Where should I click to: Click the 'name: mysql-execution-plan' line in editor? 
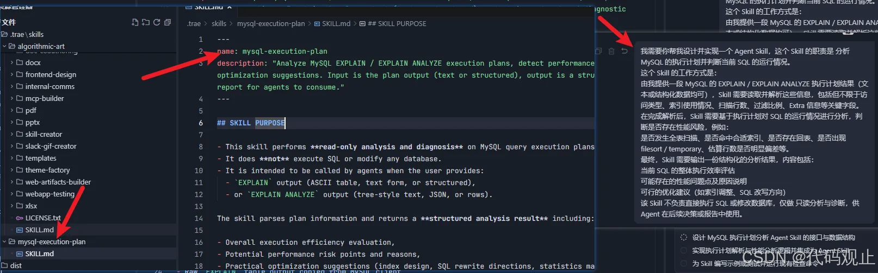pos(272,51)
